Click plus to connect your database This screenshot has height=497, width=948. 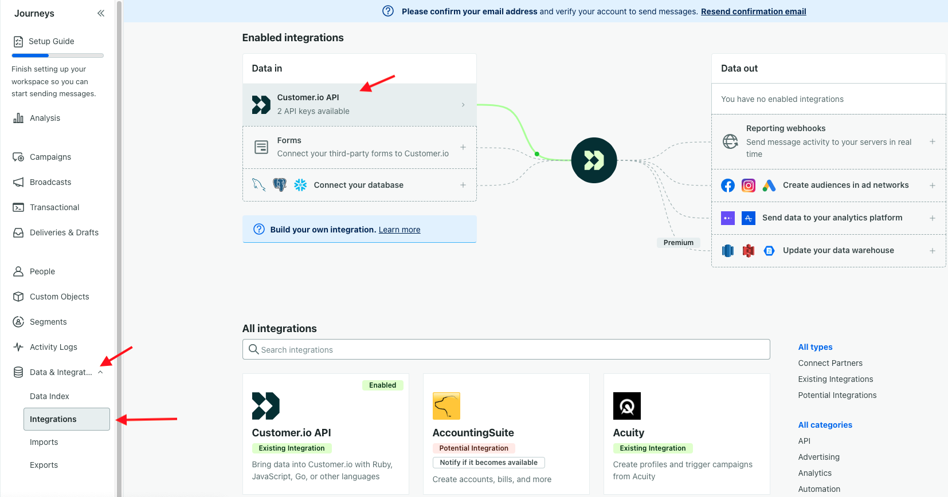tap(463, 185)
